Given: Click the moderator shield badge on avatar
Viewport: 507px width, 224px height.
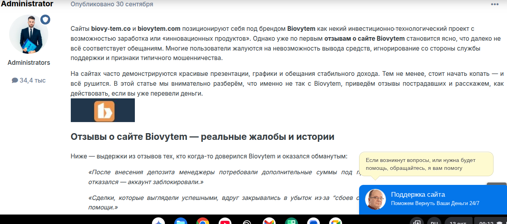Looking at the screenshot, I should [45, 20].
